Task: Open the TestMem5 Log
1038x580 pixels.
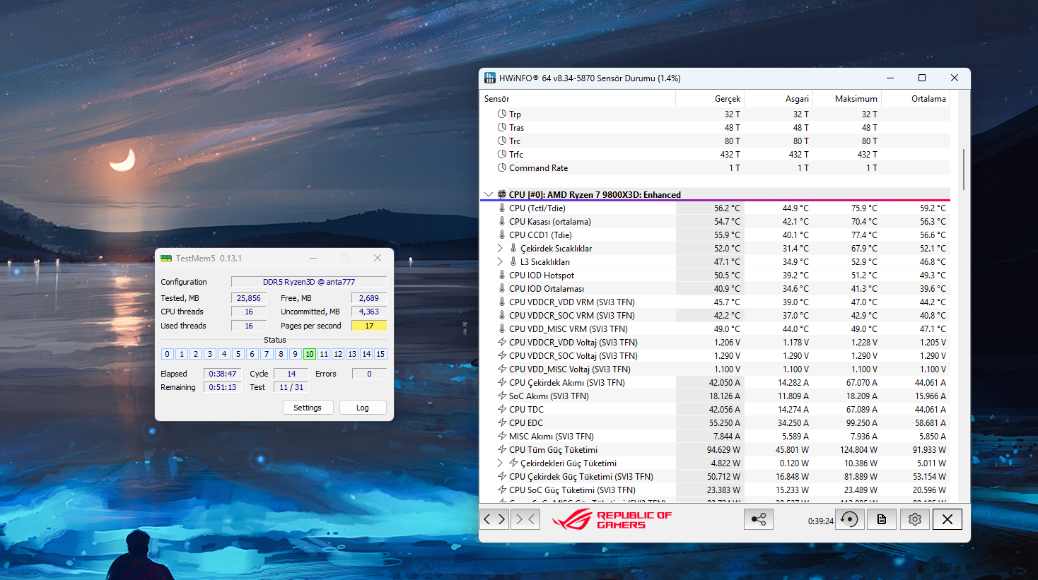Action: click(x=363, y=408)
